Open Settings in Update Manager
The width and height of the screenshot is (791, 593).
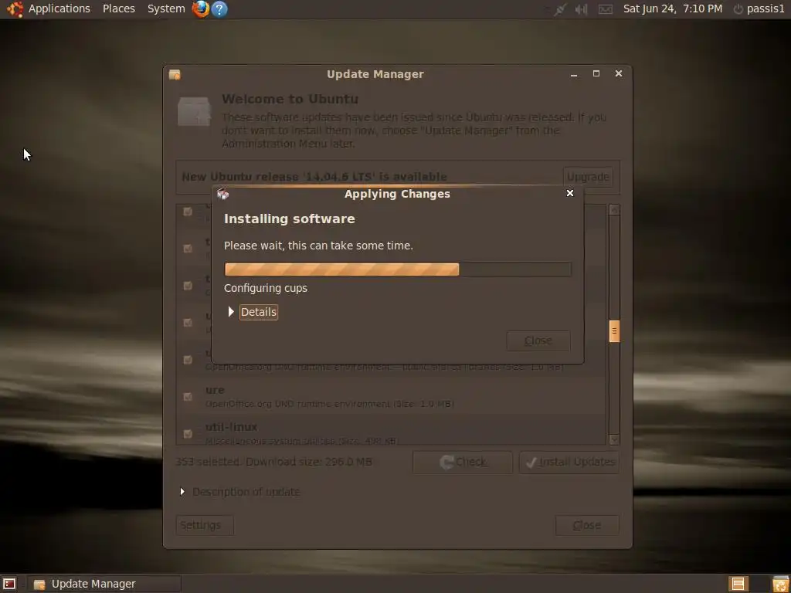click(205, 525)
